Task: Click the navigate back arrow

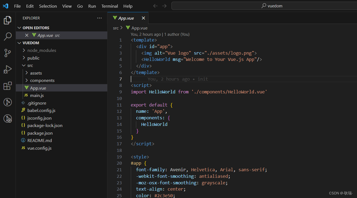Action: tap(155, 5)
